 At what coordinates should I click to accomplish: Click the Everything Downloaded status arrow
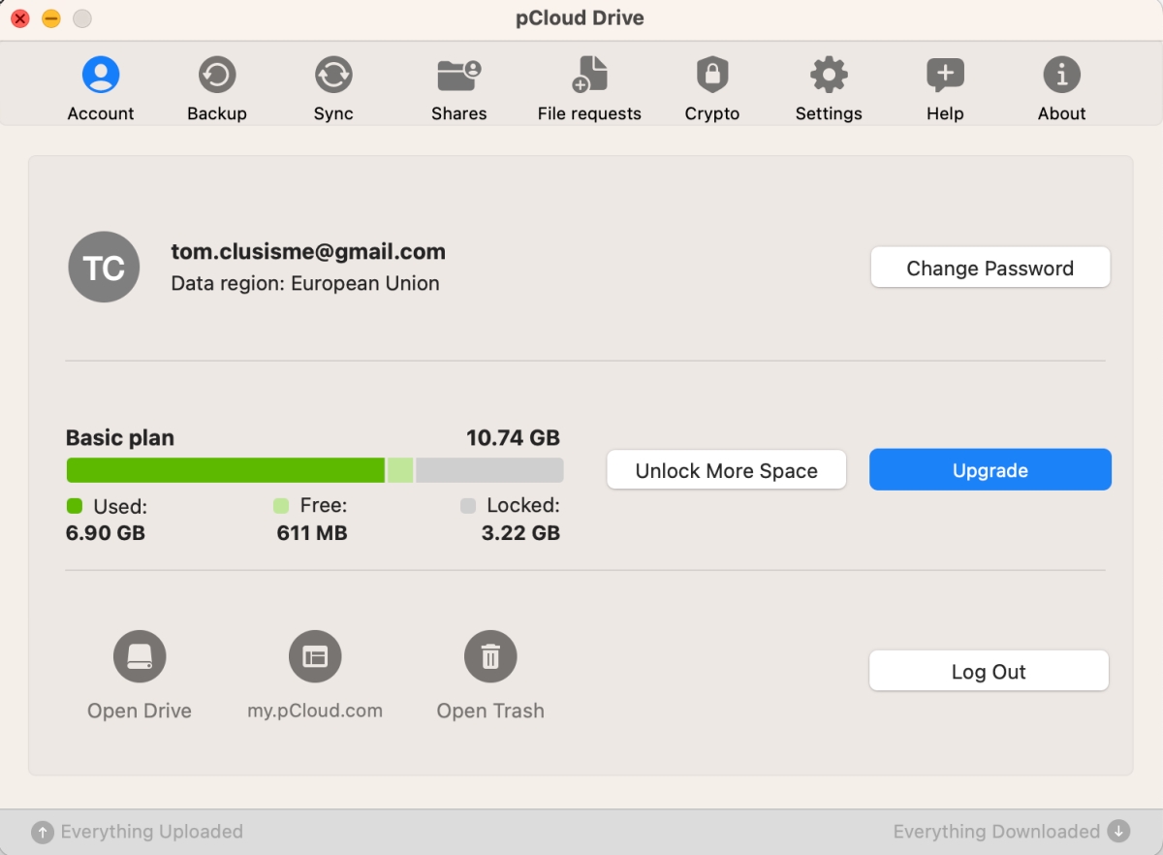click(1119, 832)
